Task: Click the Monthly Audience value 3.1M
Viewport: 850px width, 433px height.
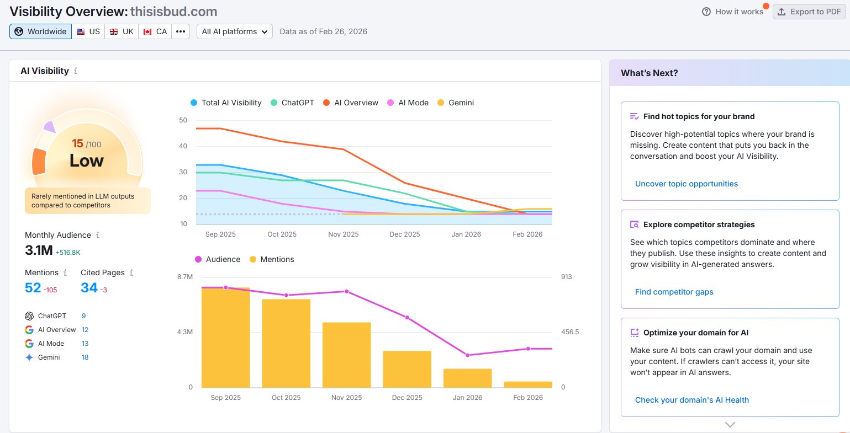Action: click(39, 250)
